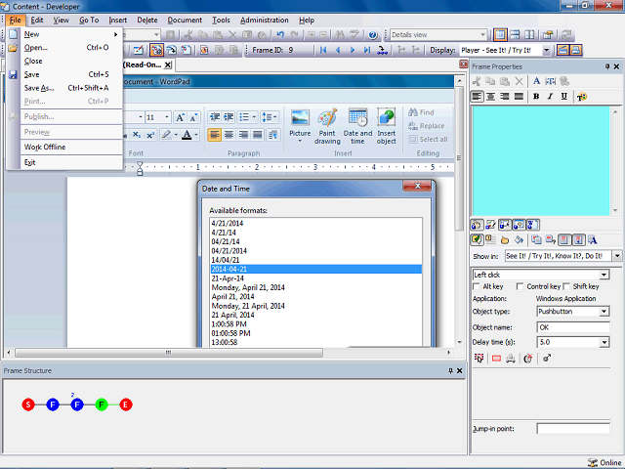This screenshot has height=469, width=625.
Task: Open the Left click action dropdown
Action: (604, 275)
